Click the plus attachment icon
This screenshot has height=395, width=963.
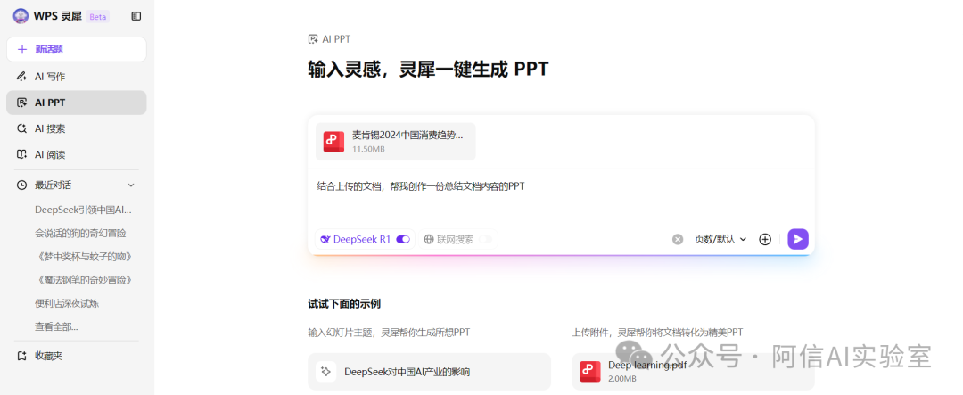coord(765,240)
